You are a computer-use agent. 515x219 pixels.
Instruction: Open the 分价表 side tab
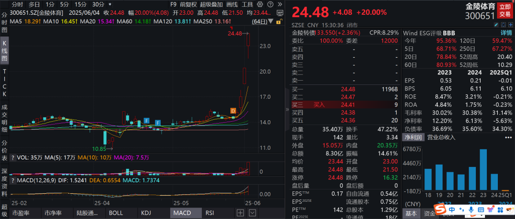tap(5, 151)
